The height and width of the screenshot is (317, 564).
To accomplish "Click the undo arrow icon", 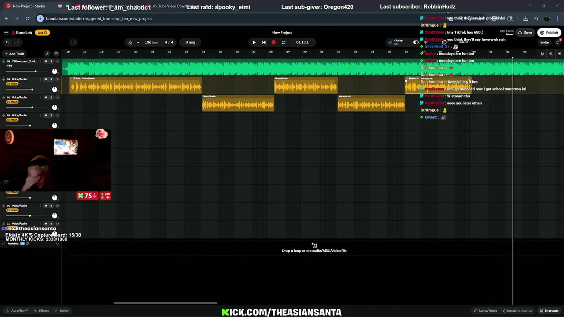I will click(x=7, y=42).
